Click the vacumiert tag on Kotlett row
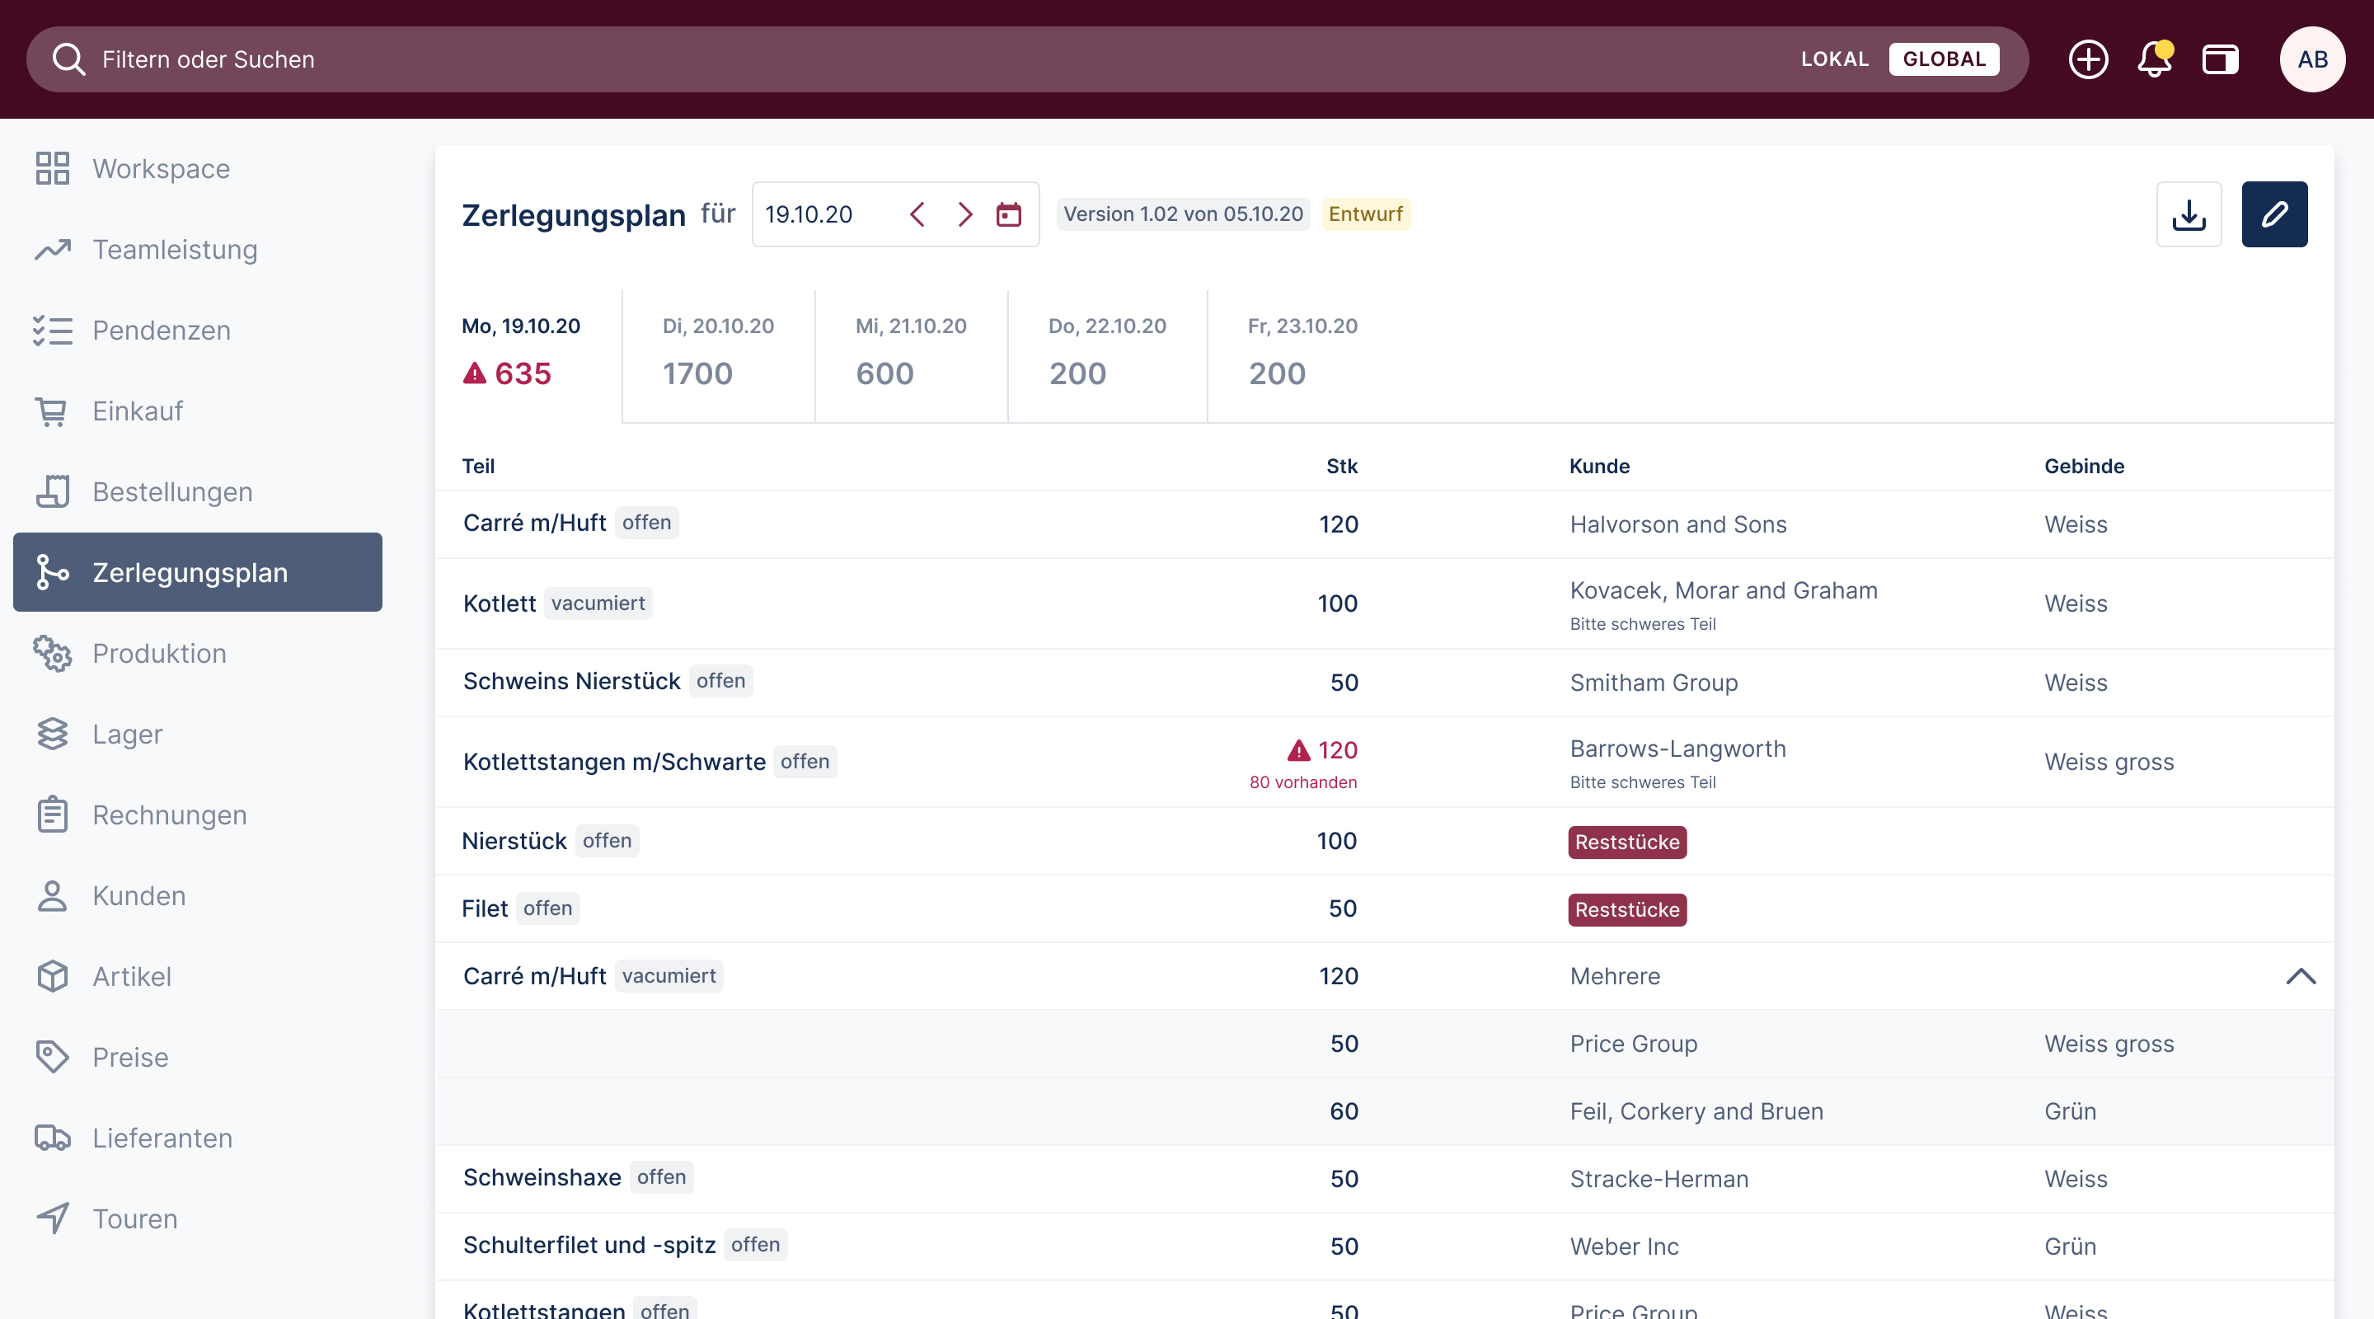Image resolution: width=2374 pixels, height=1319 pixels. tap(598, 603)
